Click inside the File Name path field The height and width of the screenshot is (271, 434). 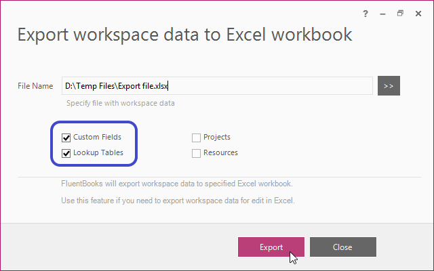(217, 86)
